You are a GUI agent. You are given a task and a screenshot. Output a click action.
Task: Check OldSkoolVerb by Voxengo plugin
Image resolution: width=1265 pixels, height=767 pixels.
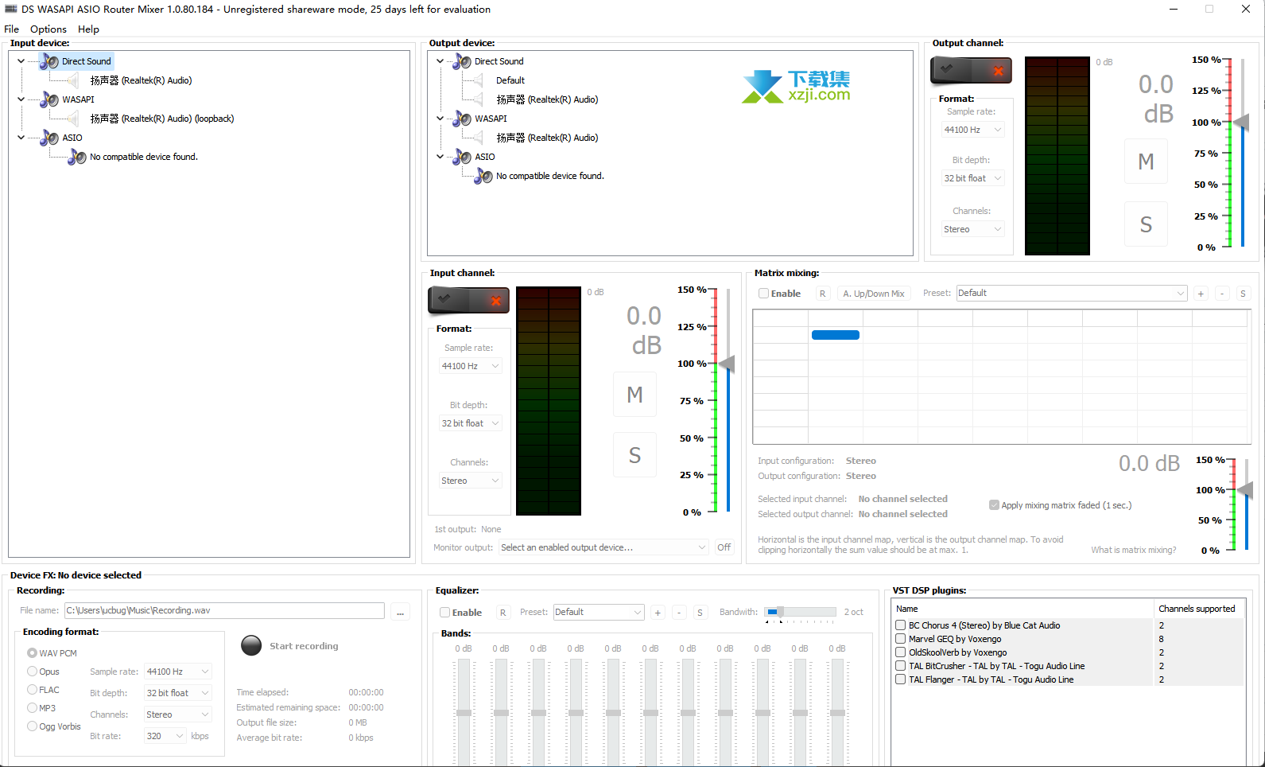pos(901,652)
